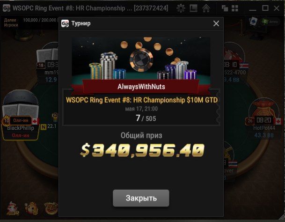Click the poker chips banner image

(141, 58)
